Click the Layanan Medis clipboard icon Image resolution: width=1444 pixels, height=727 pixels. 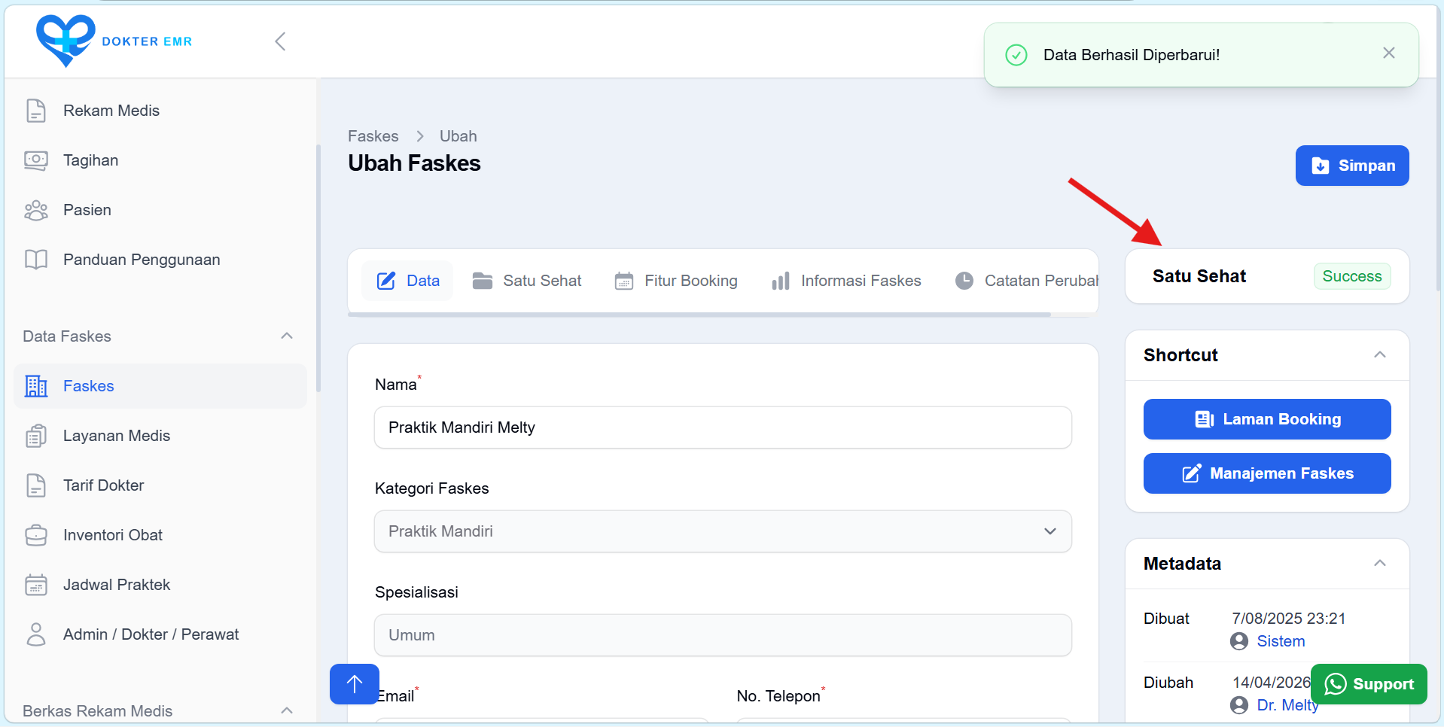[36, 436]
